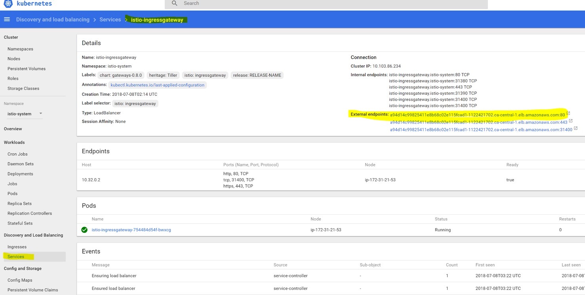
Task: Click 'https, 443, TCP' port entry
Action: pos(238,186)
